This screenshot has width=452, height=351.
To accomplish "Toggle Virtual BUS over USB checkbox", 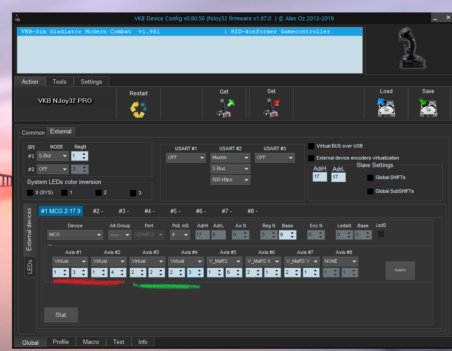I will click(311, 146).
